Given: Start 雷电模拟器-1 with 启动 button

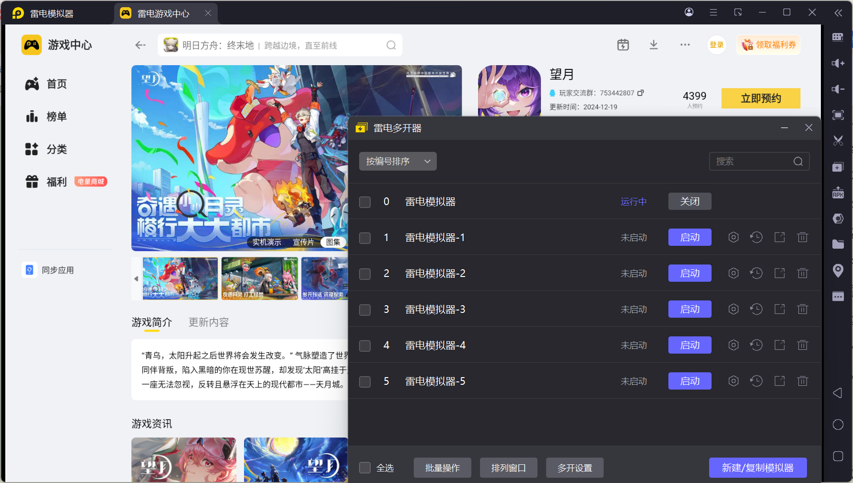Looking at the screenshot, I should pos(689,237).
